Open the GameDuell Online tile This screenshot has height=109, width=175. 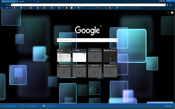point(110,71)
